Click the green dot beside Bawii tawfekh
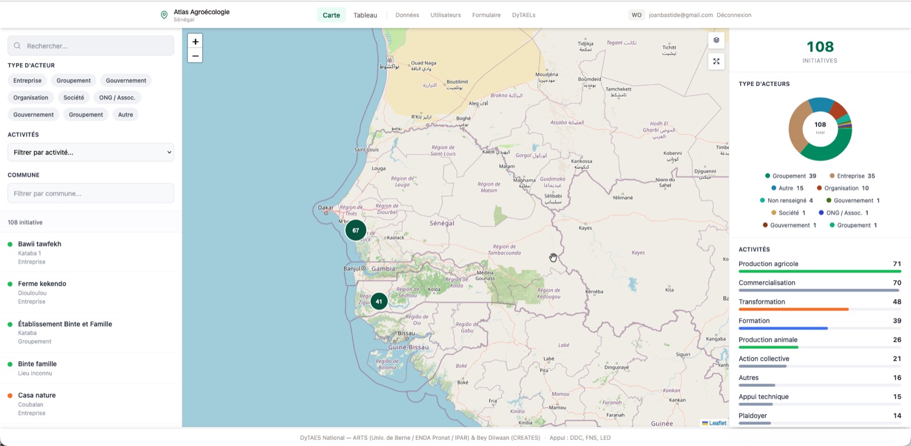Viewport: 911px width, 446px height. pos(10,244)
